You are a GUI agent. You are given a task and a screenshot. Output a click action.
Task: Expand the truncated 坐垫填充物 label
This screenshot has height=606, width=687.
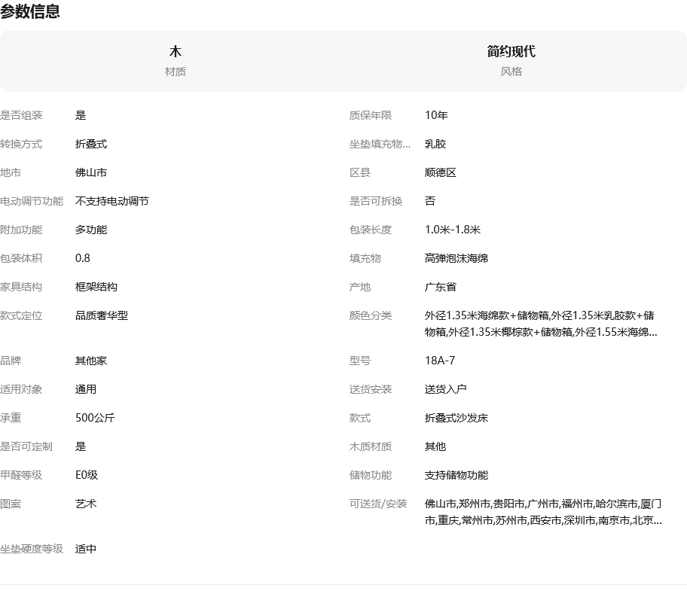(x=380, y=144)
